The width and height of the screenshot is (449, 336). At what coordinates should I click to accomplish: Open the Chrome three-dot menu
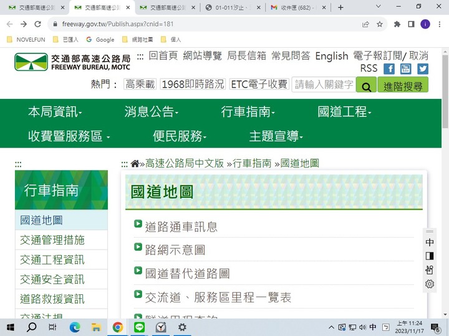click(440, 24)
